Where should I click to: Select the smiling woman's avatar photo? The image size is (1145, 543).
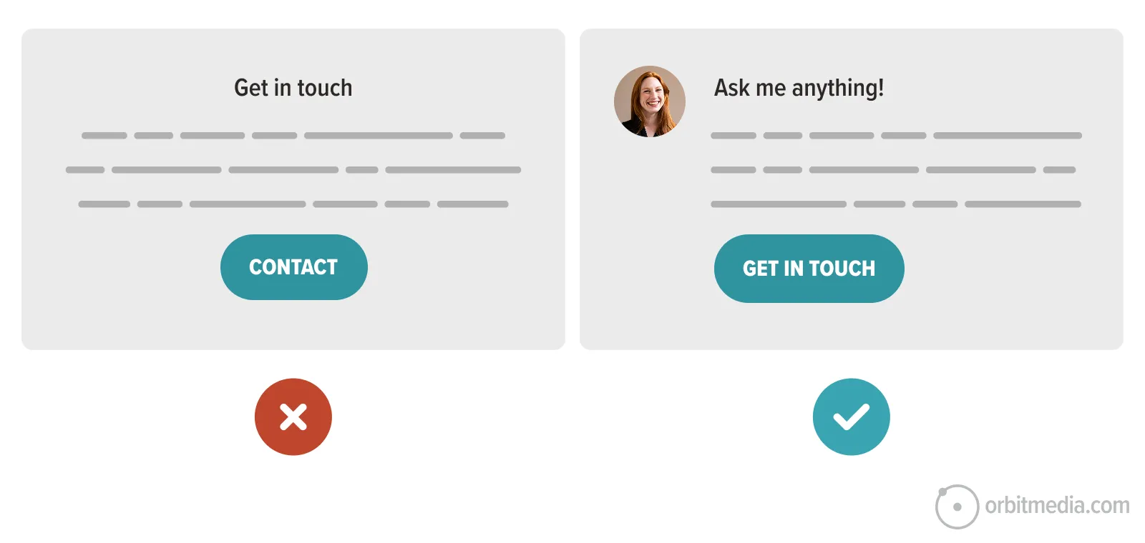[650, 101]
